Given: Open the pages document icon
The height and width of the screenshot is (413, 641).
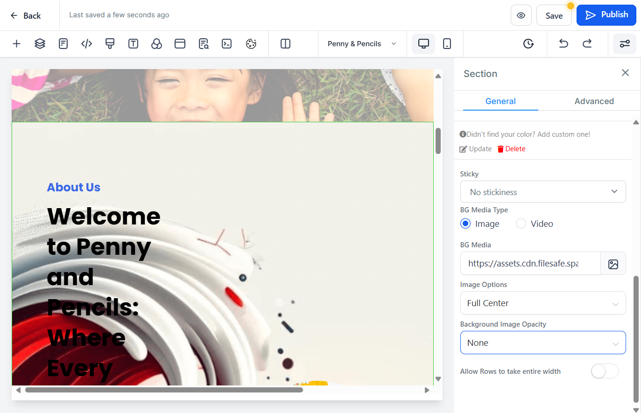Looking at the screenshot, I should point(63,44).
